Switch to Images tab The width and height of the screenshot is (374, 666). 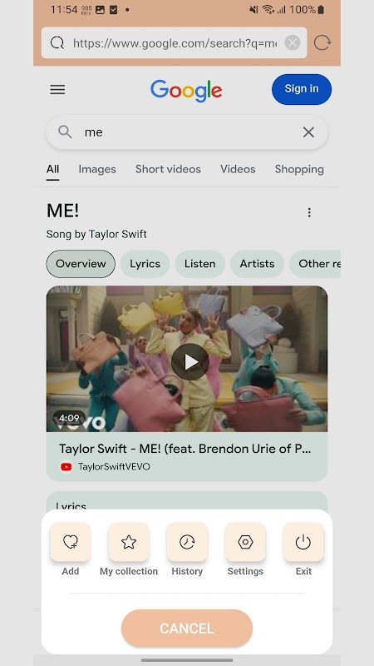97,170
